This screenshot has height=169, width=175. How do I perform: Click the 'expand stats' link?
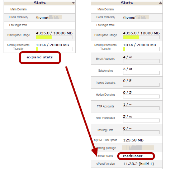tap(39, 57)
